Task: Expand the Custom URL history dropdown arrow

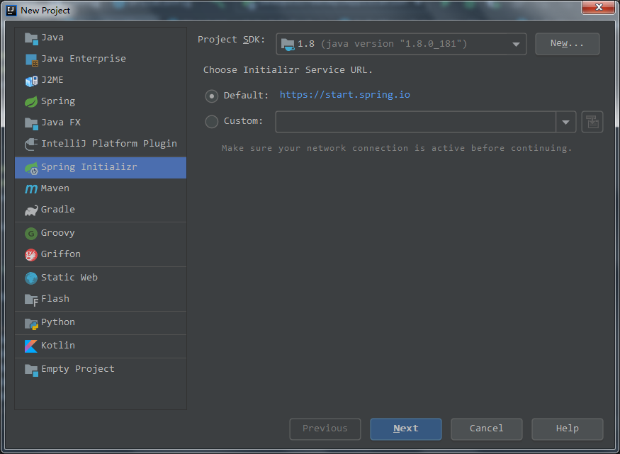Action: (565, 122)
